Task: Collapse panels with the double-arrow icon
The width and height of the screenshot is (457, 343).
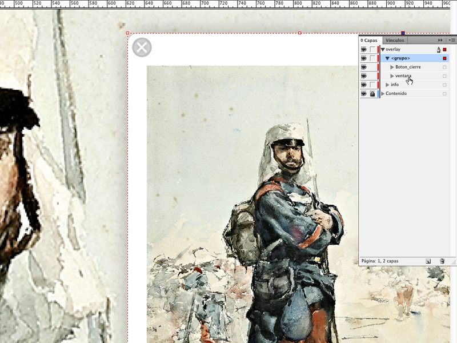Action: [440, 40]
